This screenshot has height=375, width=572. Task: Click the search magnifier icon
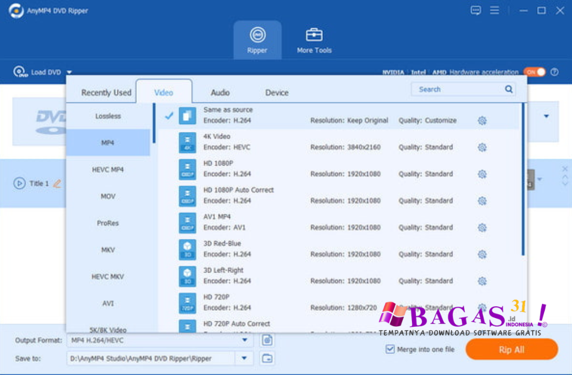coord(509,89)
